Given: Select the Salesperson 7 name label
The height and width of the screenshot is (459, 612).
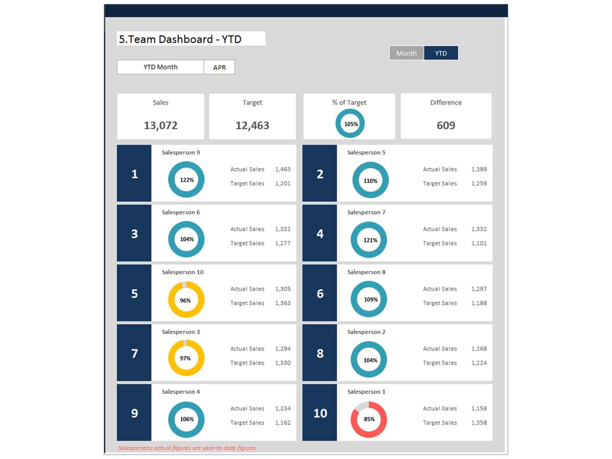Looking at the screenshot, I should pos(366,212).
